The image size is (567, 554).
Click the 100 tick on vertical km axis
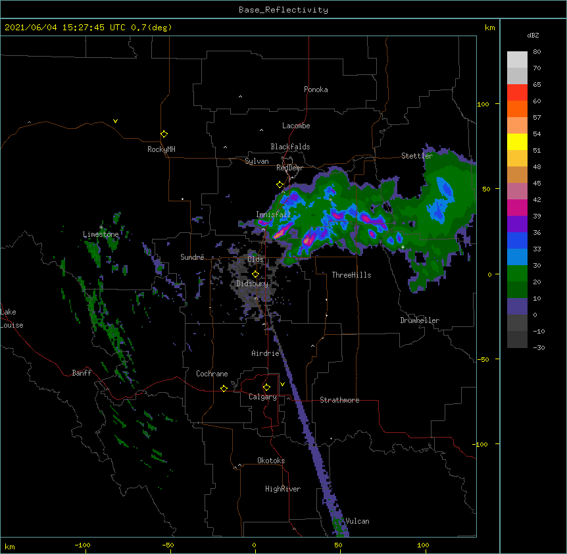[x=483, y=104]
